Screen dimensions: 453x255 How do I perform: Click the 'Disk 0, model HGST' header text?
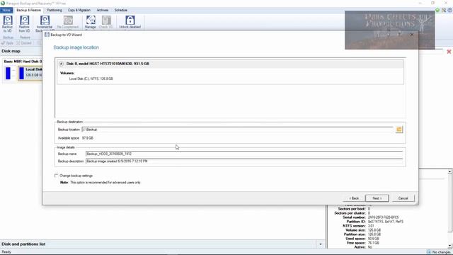tap(108, 64)
